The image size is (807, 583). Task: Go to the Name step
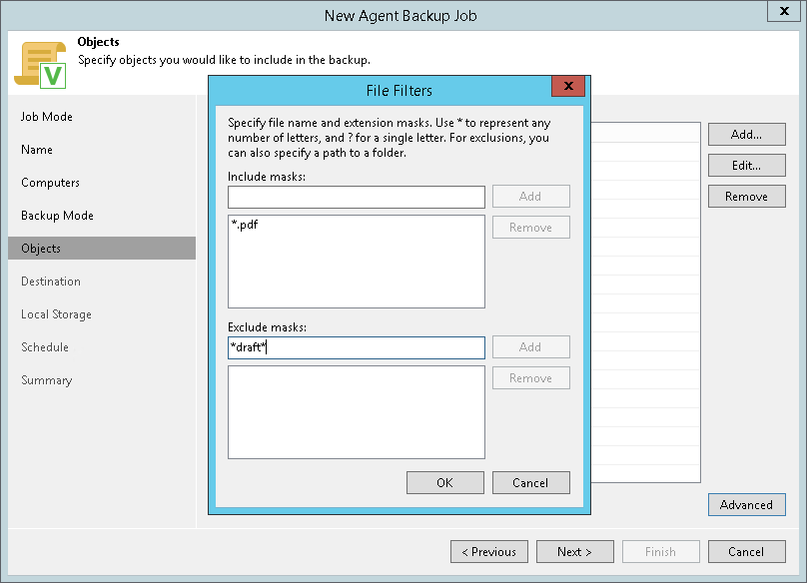click(37, 150)
